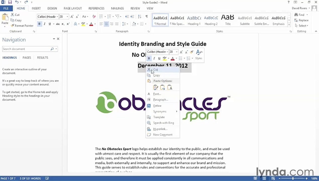319x181 pixels.
Task: Open the Change Case dropdown
Action: point(85,17)
